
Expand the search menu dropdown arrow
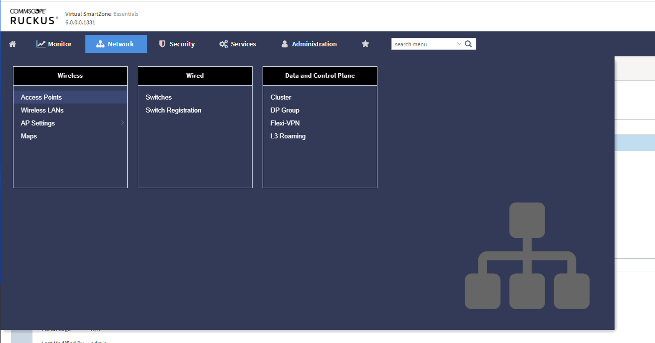point(459,44)
